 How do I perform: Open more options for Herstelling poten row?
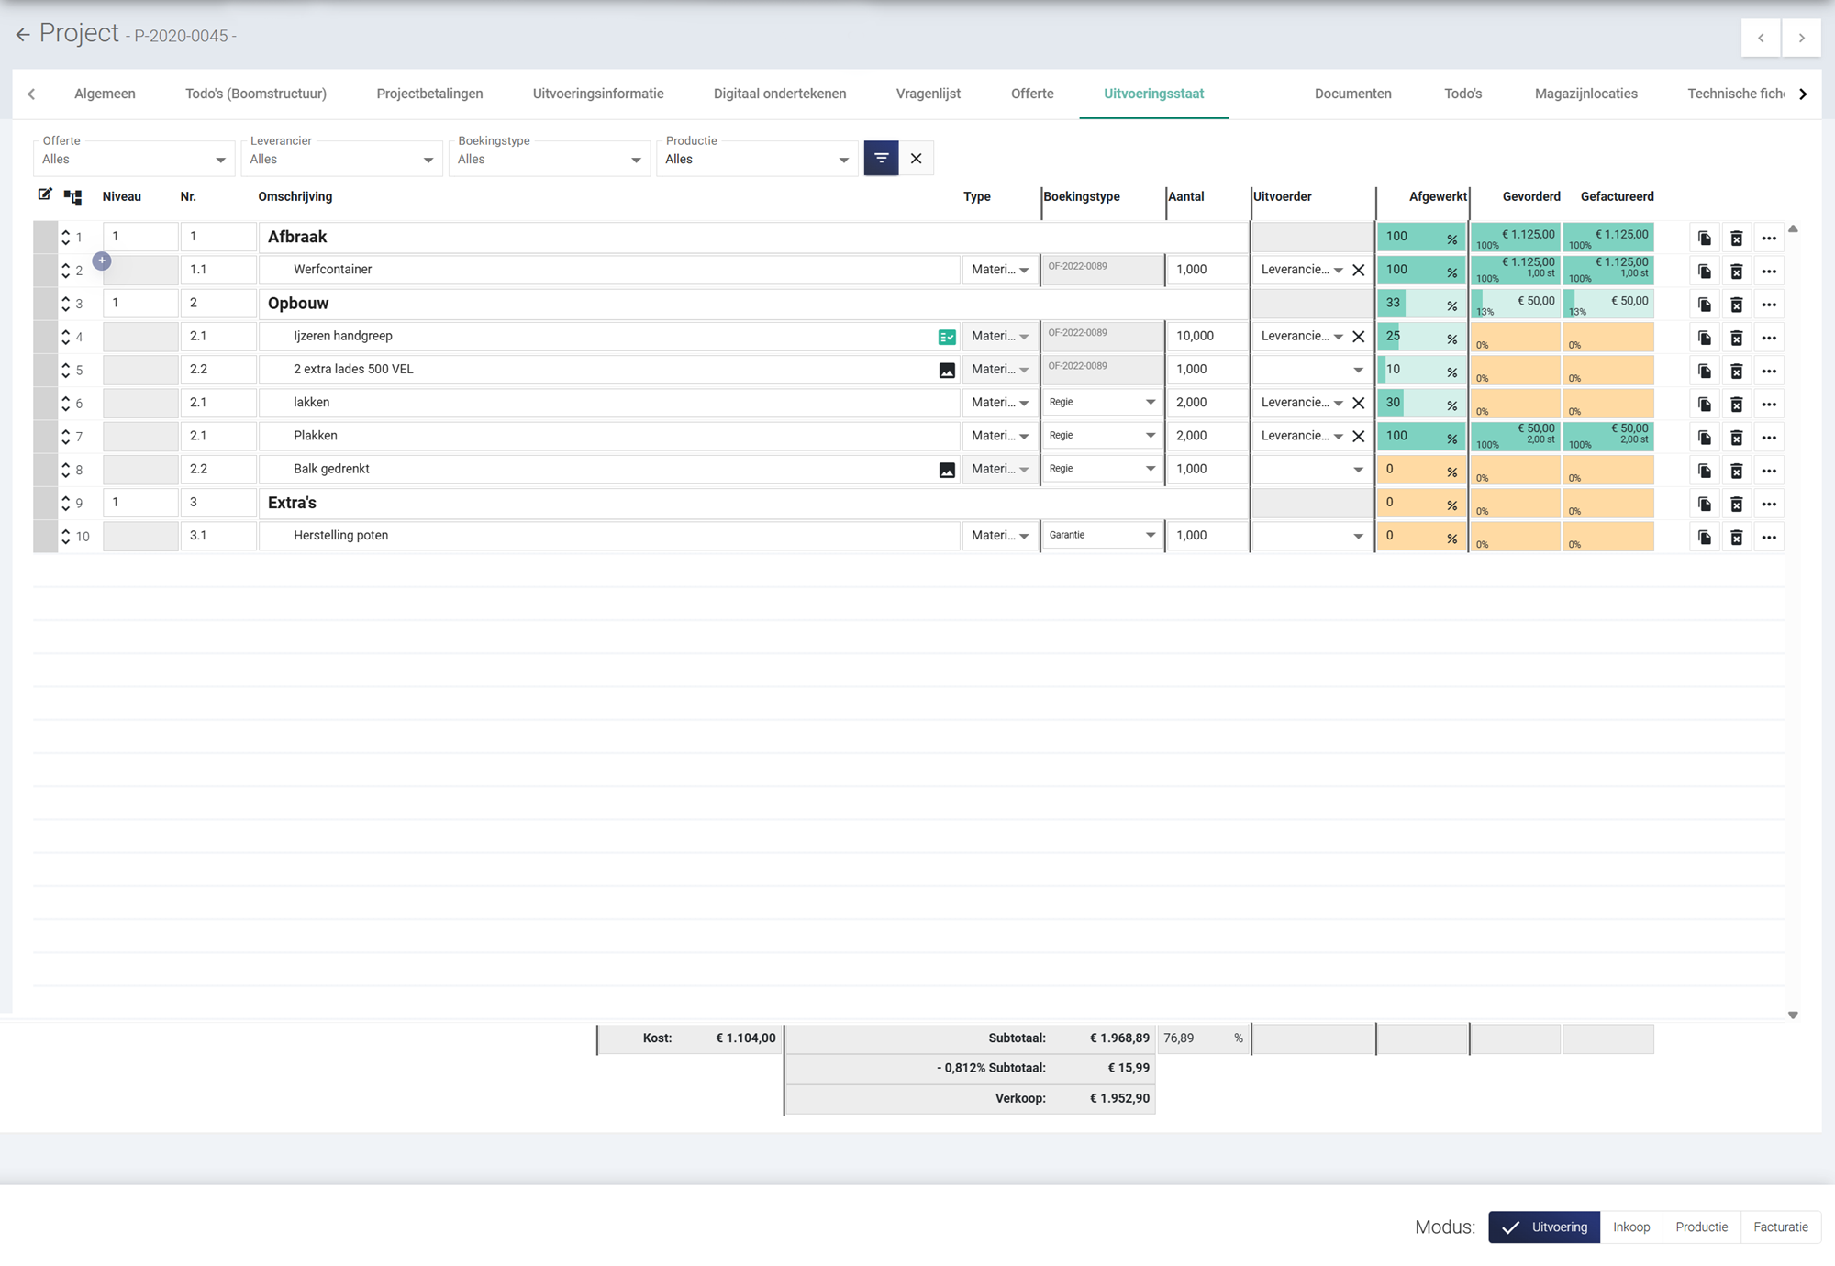(x=1769, y=537)
